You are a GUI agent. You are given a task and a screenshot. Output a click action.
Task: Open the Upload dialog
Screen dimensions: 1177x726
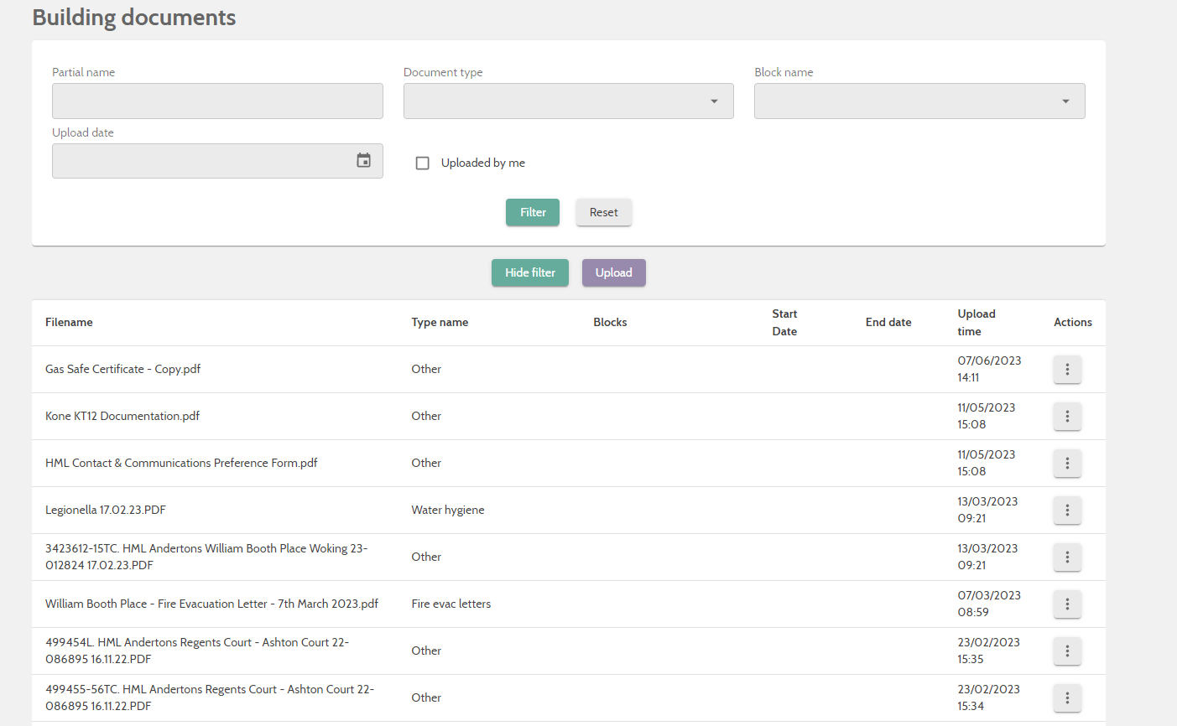(613, 272)
